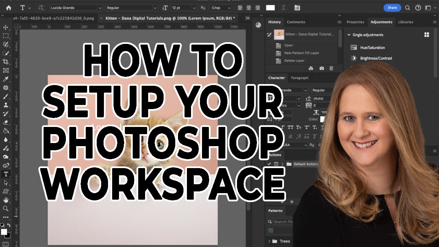Image resolution: width=439 pixels, height=247 pixels.
Task: Select the Brush tool
Action: 5,97
